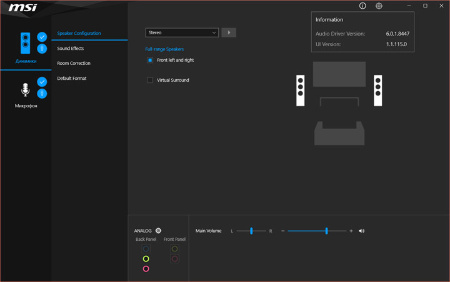The width and height of the screenshot is (450, 282).
Task: Click the lime green back panel jack
Action: [x=146, y=259]
